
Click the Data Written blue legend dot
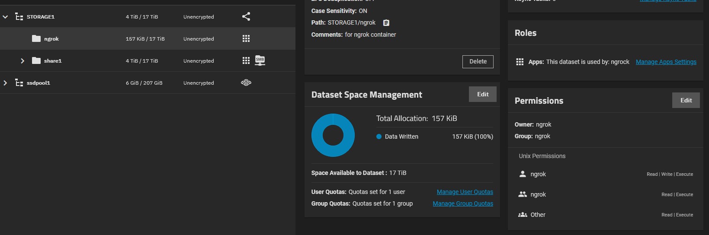click(x=379, y=137)
